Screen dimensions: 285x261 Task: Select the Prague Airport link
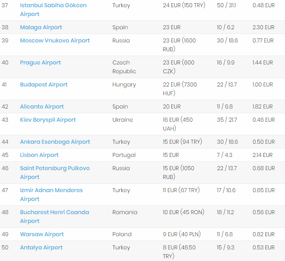(x=40, y=62)
